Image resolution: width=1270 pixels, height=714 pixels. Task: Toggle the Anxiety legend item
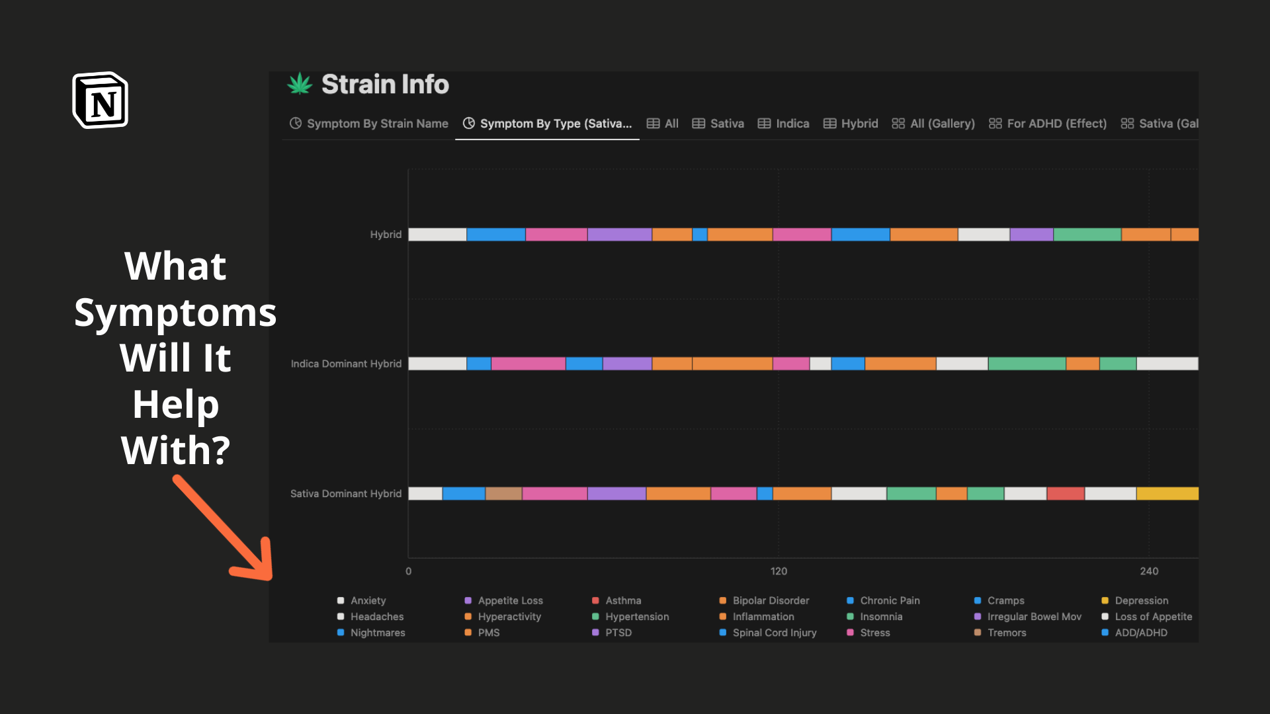coord(368,600)
